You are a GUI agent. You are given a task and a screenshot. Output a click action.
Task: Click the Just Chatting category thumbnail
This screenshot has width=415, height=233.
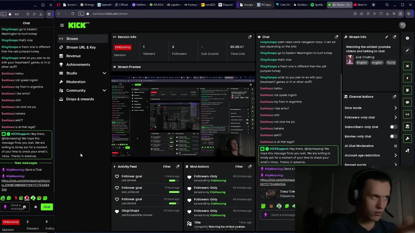pos(350,60)
